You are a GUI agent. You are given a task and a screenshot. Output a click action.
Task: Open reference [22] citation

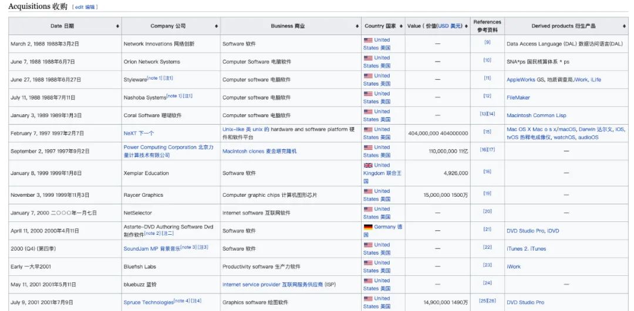point(487,247)
